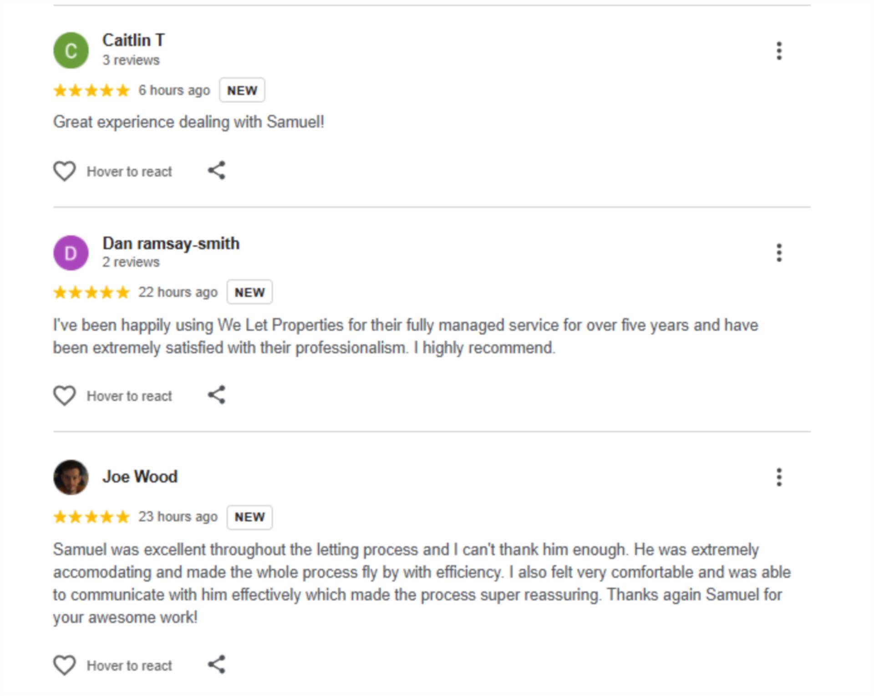Screen dimensions: 874x696
Task: Open three-dot menu for Dan ramsay-smith's review
Action: pos(779,253)
